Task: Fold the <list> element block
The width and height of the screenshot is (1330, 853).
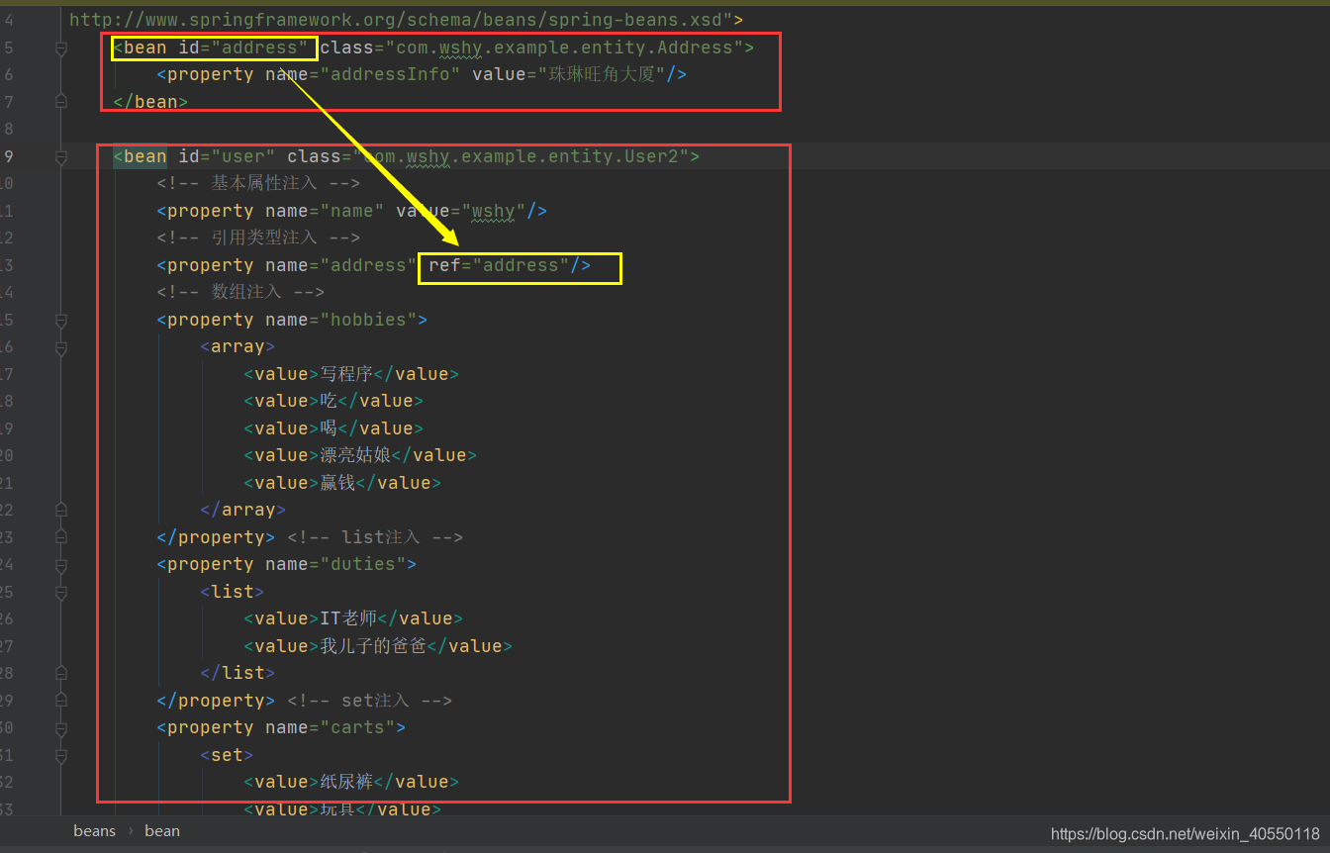Action: click(61, 592)
